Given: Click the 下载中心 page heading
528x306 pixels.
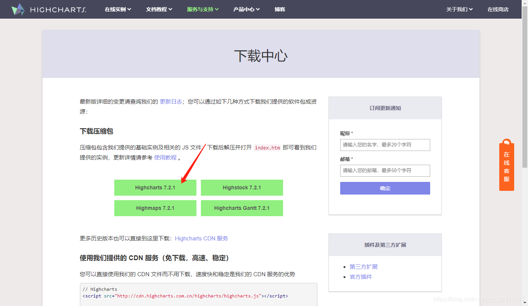Looking at the screenshot, I should (261, 56).
